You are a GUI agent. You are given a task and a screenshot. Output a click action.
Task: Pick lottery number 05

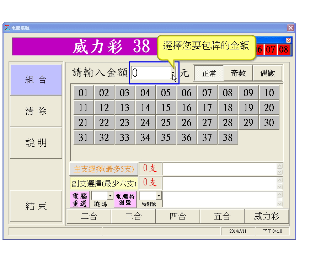tap(166, 93)
